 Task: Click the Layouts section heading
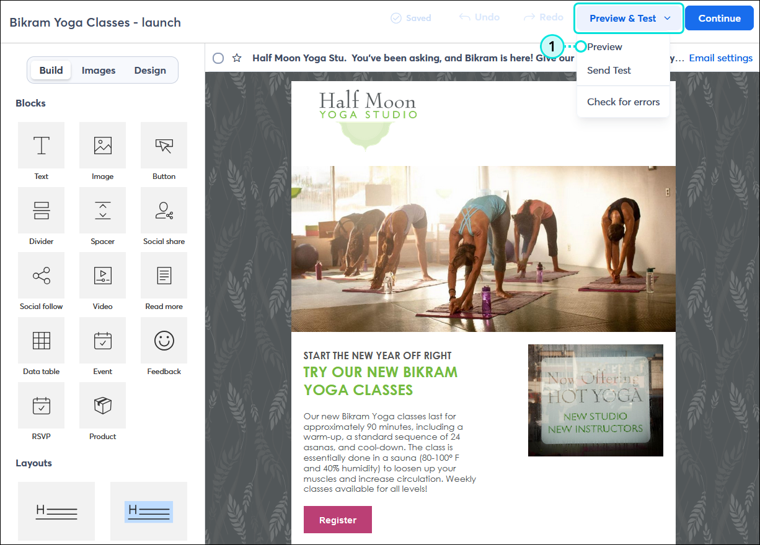pyautogui.click(x=33, y=463)
